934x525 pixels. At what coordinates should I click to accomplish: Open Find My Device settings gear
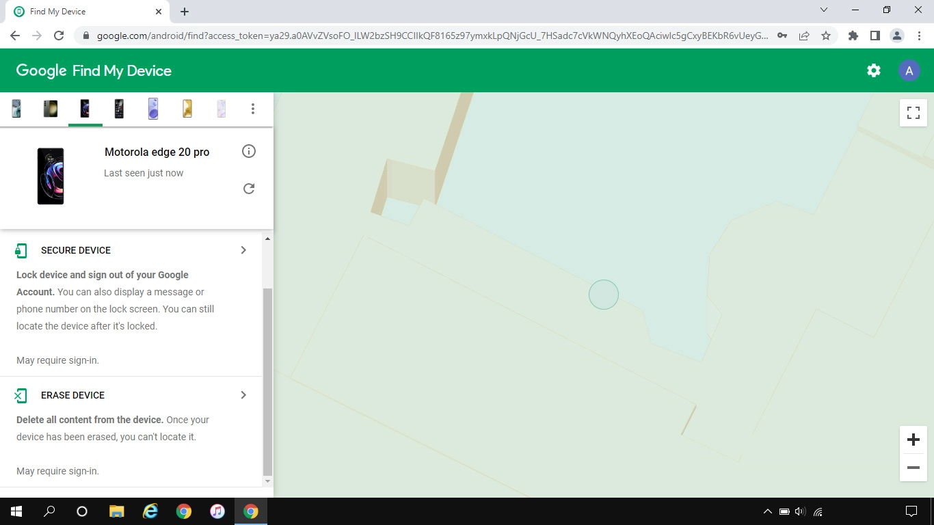873,70
